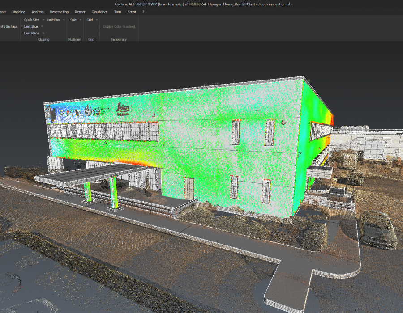The width and height of the screenshot is (403, 313).
Task: Activate the Limit Slice tool
Action: point(31,26)
